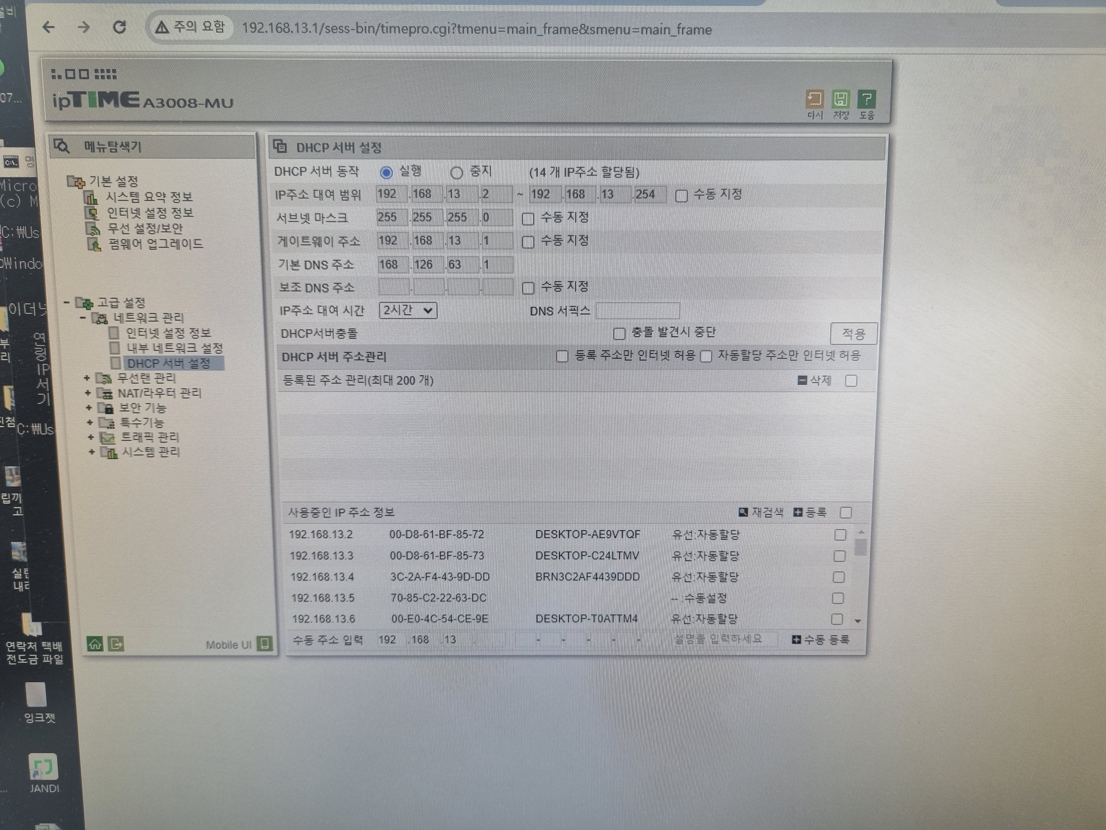Viewport: 1106px width, 830px height.
Task: Open the JANDI desktop shortcut
Action: pos(44,773)
